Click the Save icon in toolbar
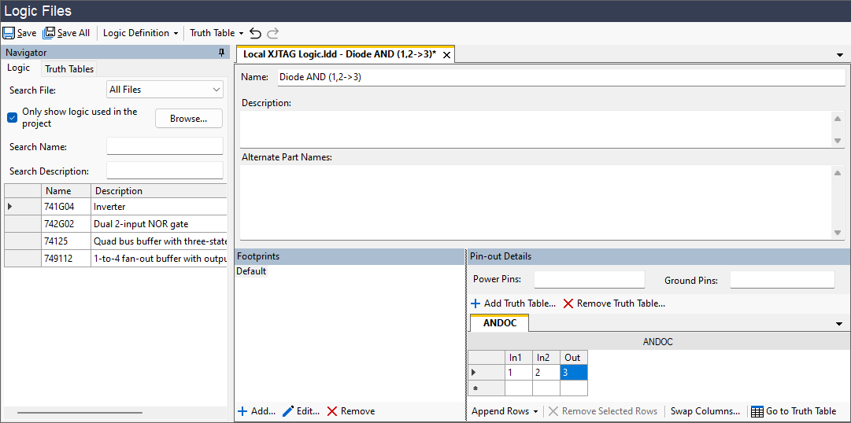Viewport: 851px width, 423px height. (9, 33)
